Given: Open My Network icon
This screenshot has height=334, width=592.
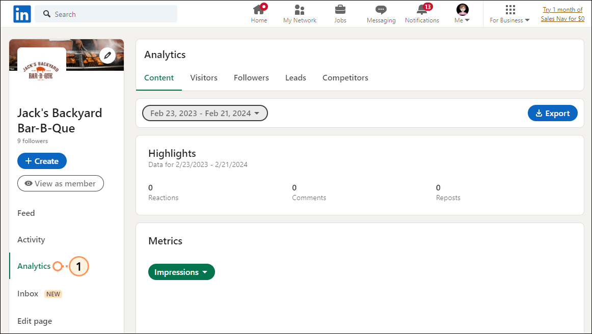Looking at the screenshot, I should point(300,10).
